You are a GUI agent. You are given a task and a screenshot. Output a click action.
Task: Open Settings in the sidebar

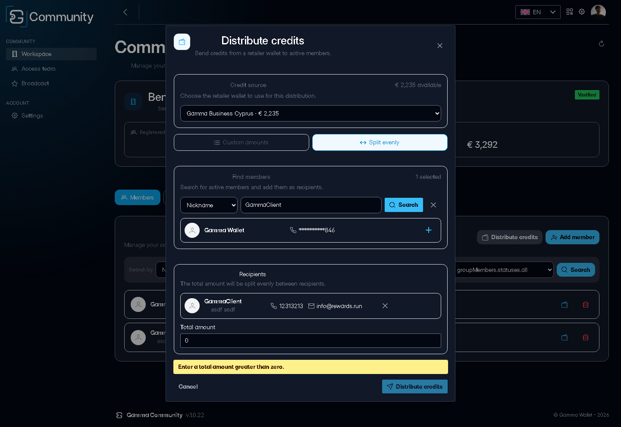pyautogui.click(x=51, y=115)
